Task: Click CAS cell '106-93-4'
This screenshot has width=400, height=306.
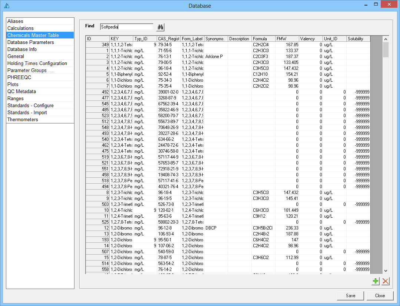Action: pos(169,234)
